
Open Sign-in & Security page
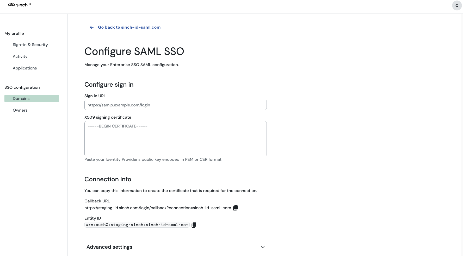(x=30, y=45)
